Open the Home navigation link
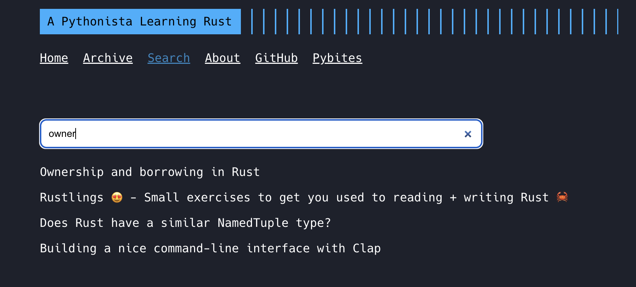 click(x=54, y=58)
